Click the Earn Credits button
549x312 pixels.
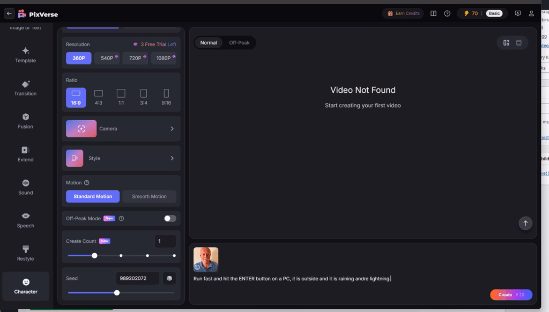pos(403,13)
